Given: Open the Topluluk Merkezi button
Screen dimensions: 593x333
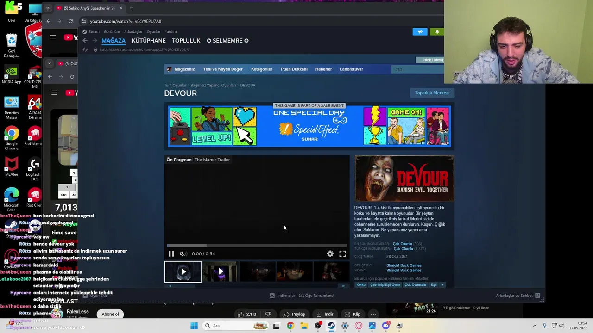Looking at the screenshot, I should tap(432, 93).
